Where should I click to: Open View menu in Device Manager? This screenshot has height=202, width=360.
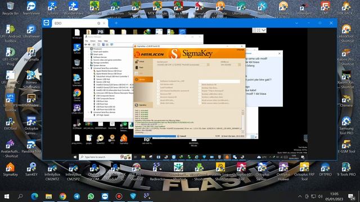click(100, 41)
